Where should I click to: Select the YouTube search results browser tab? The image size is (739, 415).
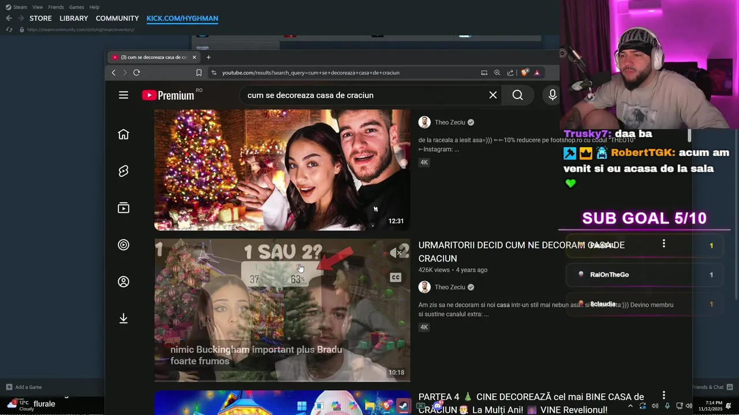(154, 57)
